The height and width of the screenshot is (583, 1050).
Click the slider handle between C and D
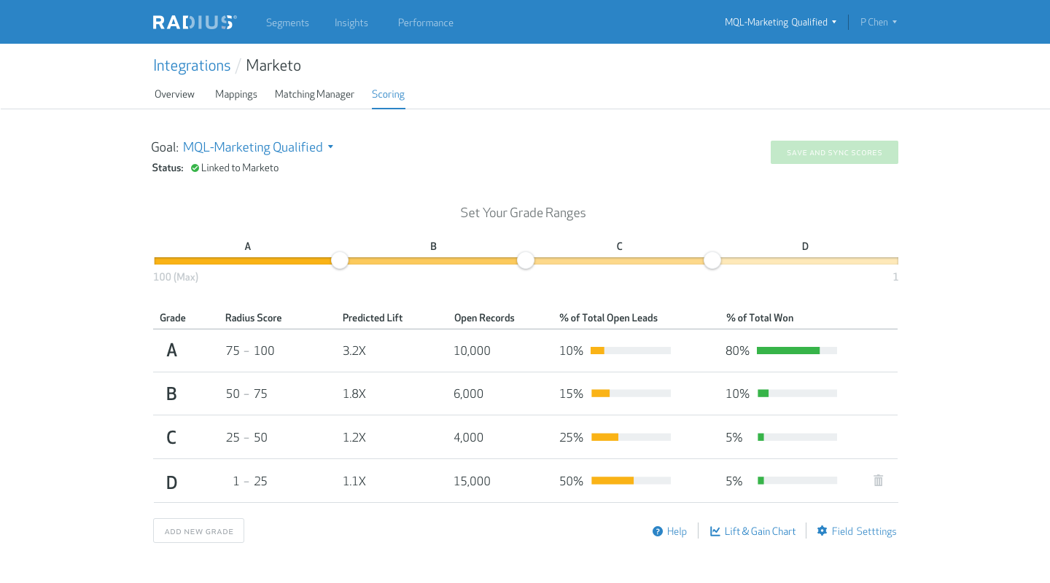click(712, 260)
